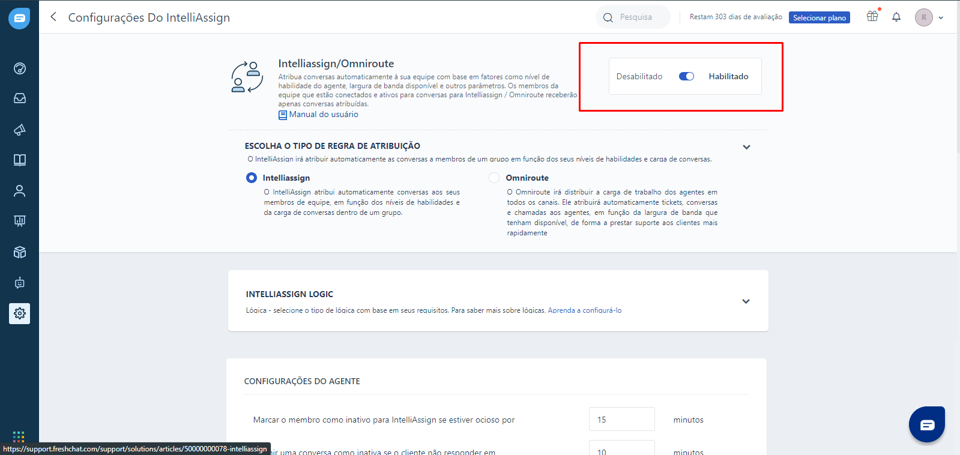
Task: Click the Habilitado label
Action: click(x=728, y=76)
